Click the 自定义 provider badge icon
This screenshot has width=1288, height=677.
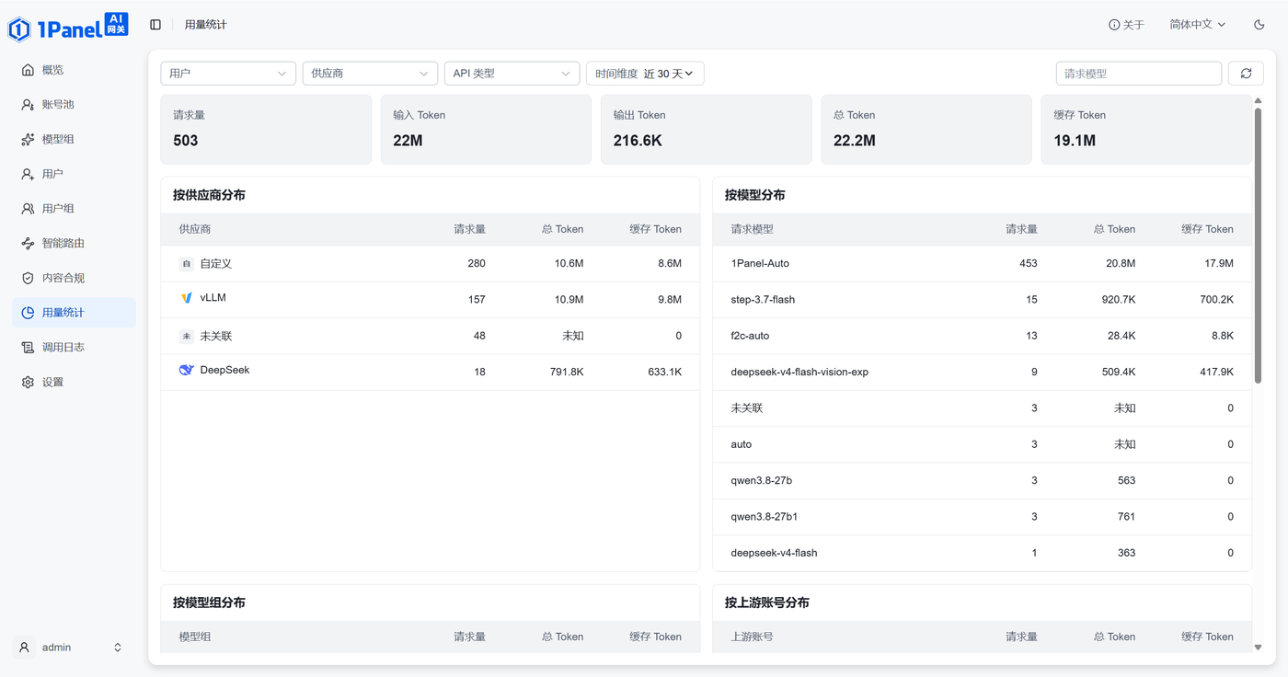coord(187,264)
